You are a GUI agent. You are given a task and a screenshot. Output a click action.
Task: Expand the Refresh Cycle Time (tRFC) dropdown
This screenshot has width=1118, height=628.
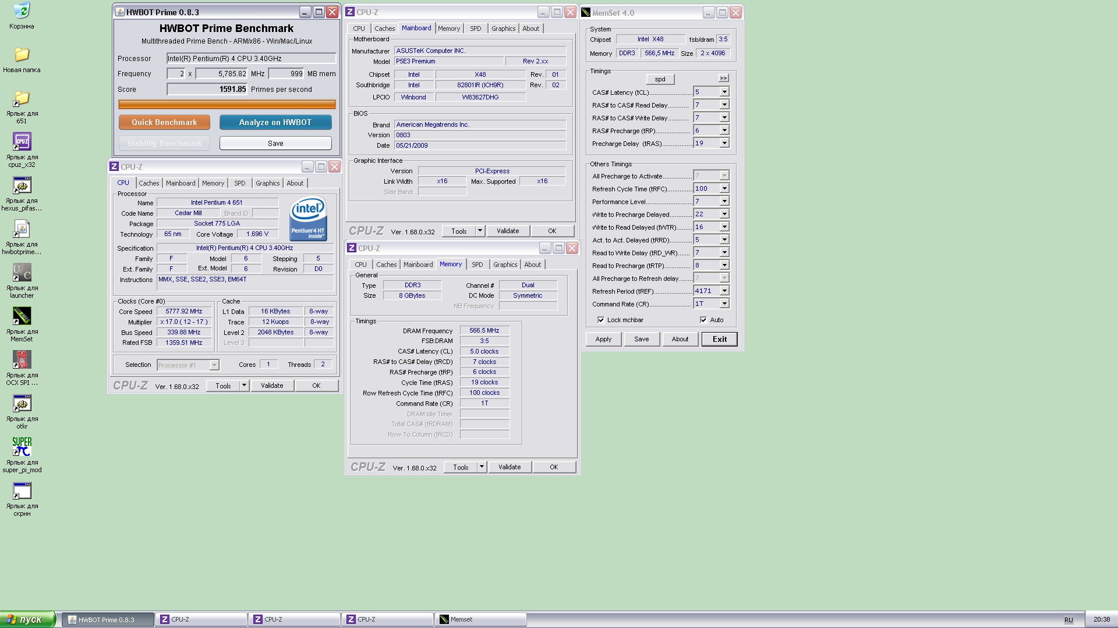pyautogui.click(x=724, y=188)
